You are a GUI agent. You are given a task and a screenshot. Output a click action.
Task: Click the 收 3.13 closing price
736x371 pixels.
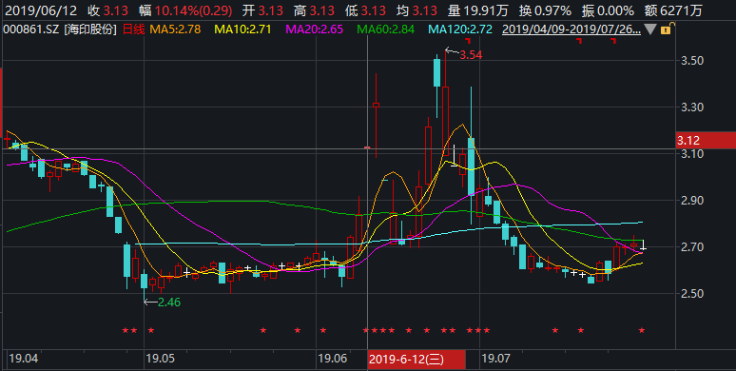click(x=108, y=10)
